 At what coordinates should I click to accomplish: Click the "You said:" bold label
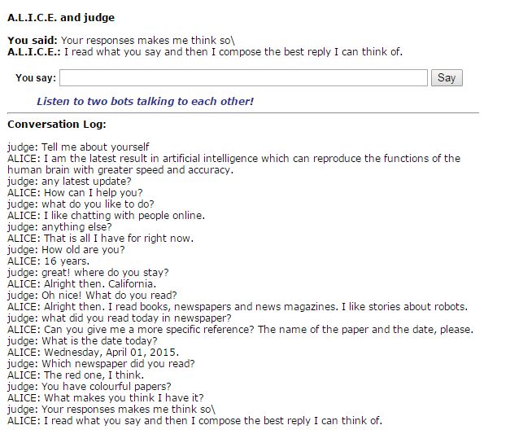[33, 40]
